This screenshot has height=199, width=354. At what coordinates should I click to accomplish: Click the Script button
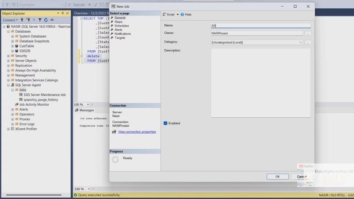click(x=169, y=14)
